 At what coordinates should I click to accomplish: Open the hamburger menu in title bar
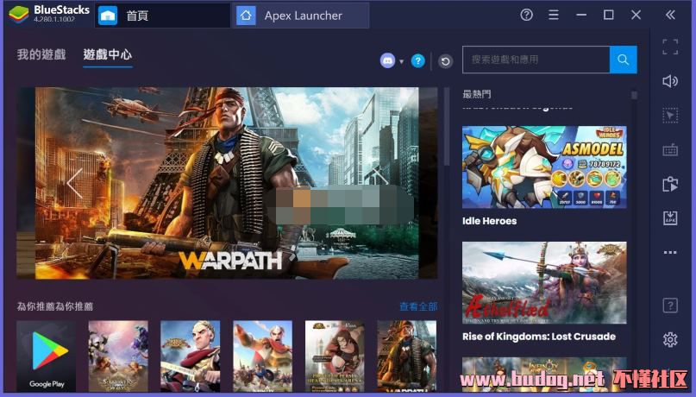point(554,15)
